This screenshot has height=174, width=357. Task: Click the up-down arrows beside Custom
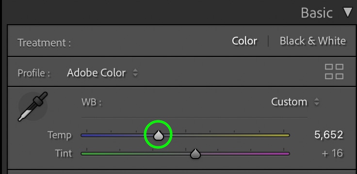tap(316, 101)
